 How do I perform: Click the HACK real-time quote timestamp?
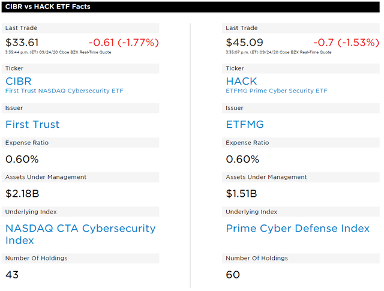(x=278, y=52)
